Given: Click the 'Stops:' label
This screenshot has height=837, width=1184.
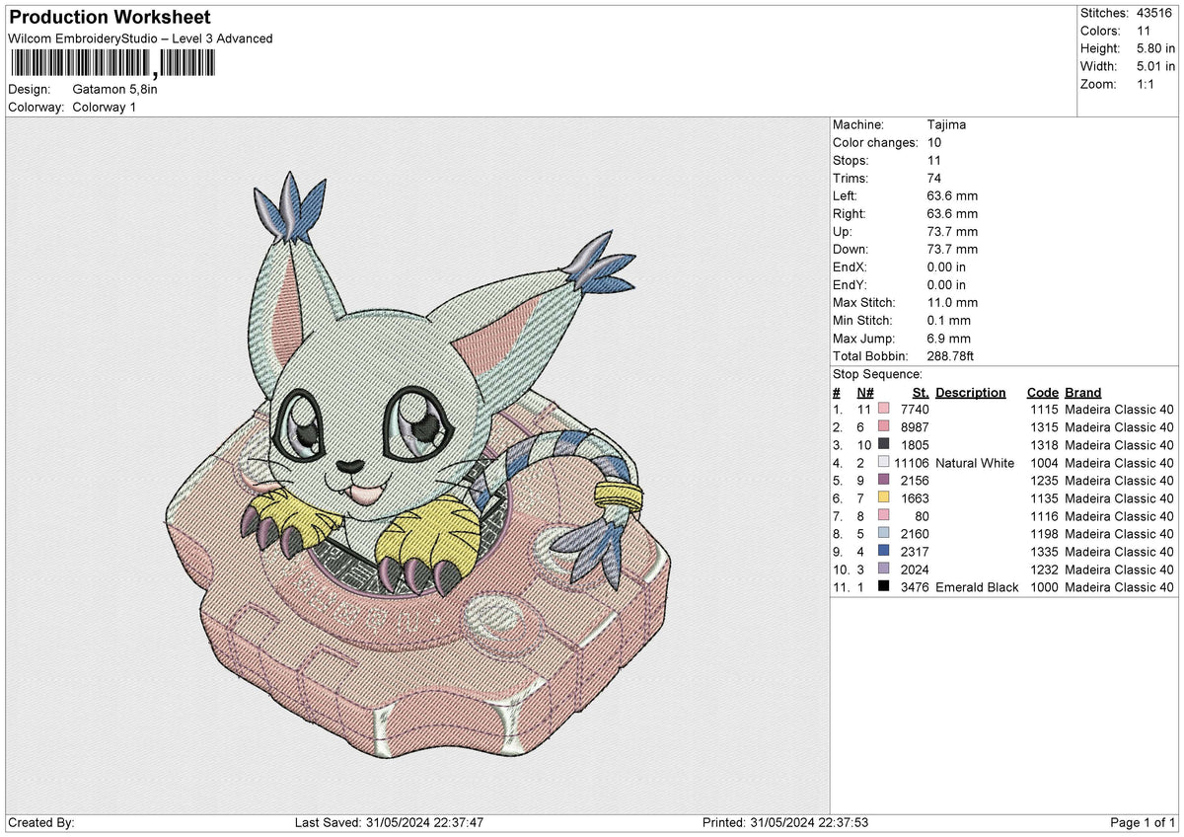Looking at the screenshot, I should (851, 160).
